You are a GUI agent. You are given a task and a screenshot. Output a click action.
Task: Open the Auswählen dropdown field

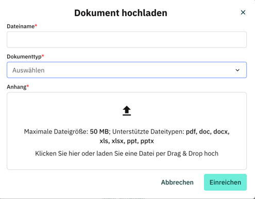(x=127, y=70)
